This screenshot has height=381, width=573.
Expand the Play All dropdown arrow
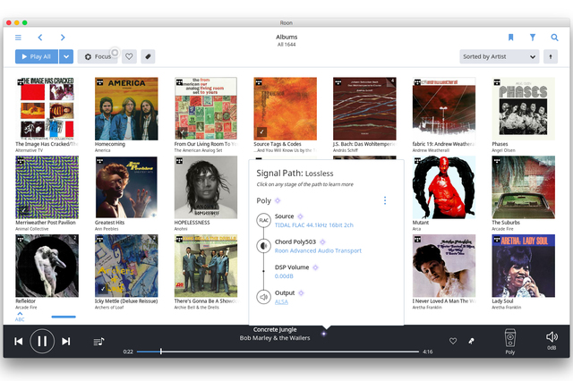point(66,56)
